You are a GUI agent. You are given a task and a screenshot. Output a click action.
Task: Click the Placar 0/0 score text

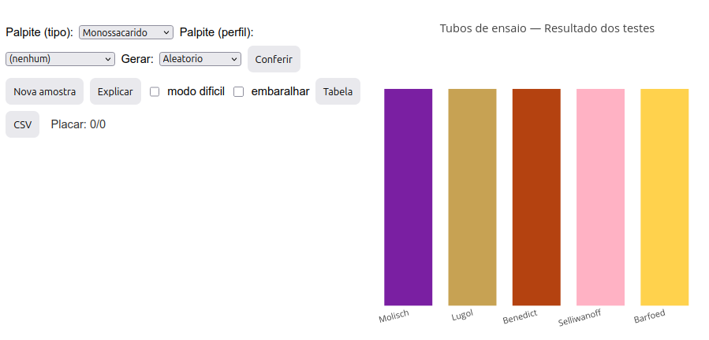78,124
